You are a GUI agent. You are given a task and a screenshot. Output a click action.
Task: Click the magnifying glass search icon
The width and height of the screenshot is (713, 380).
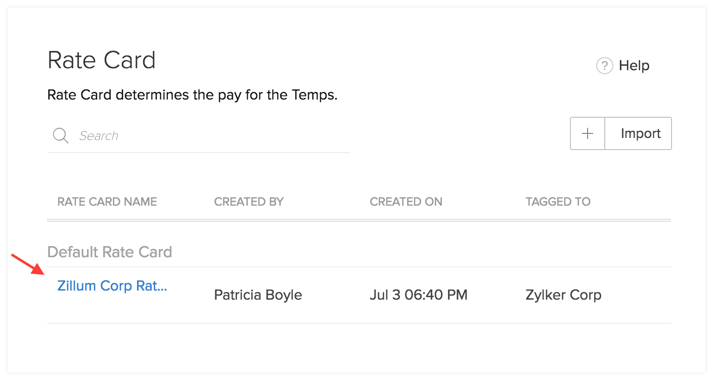coord(61,135)
